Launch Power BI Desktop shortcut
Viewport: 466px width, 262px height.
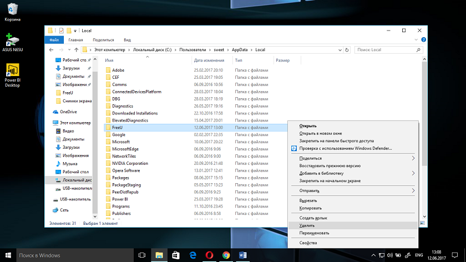pyautogui.click(x=12, y=75)
